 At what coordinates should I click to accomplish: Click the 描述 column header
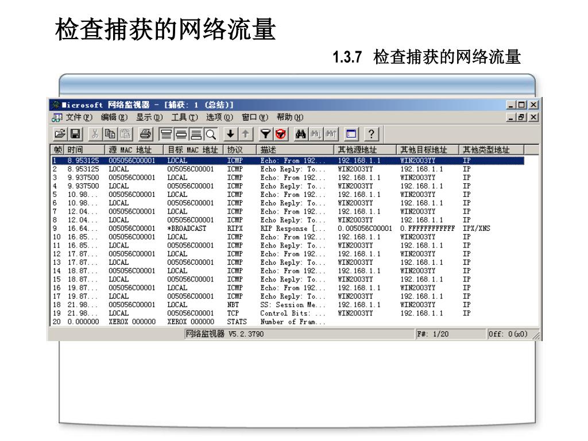click(x=295, y=150)
